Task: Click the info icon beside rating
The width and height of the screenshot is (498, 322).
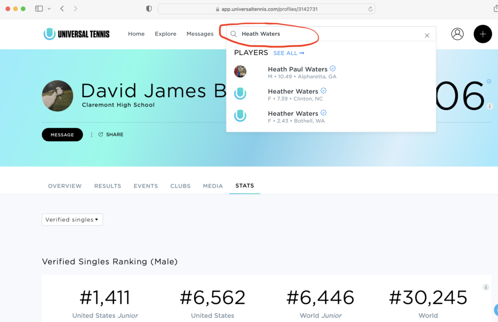Action: [x=489, y=107]
